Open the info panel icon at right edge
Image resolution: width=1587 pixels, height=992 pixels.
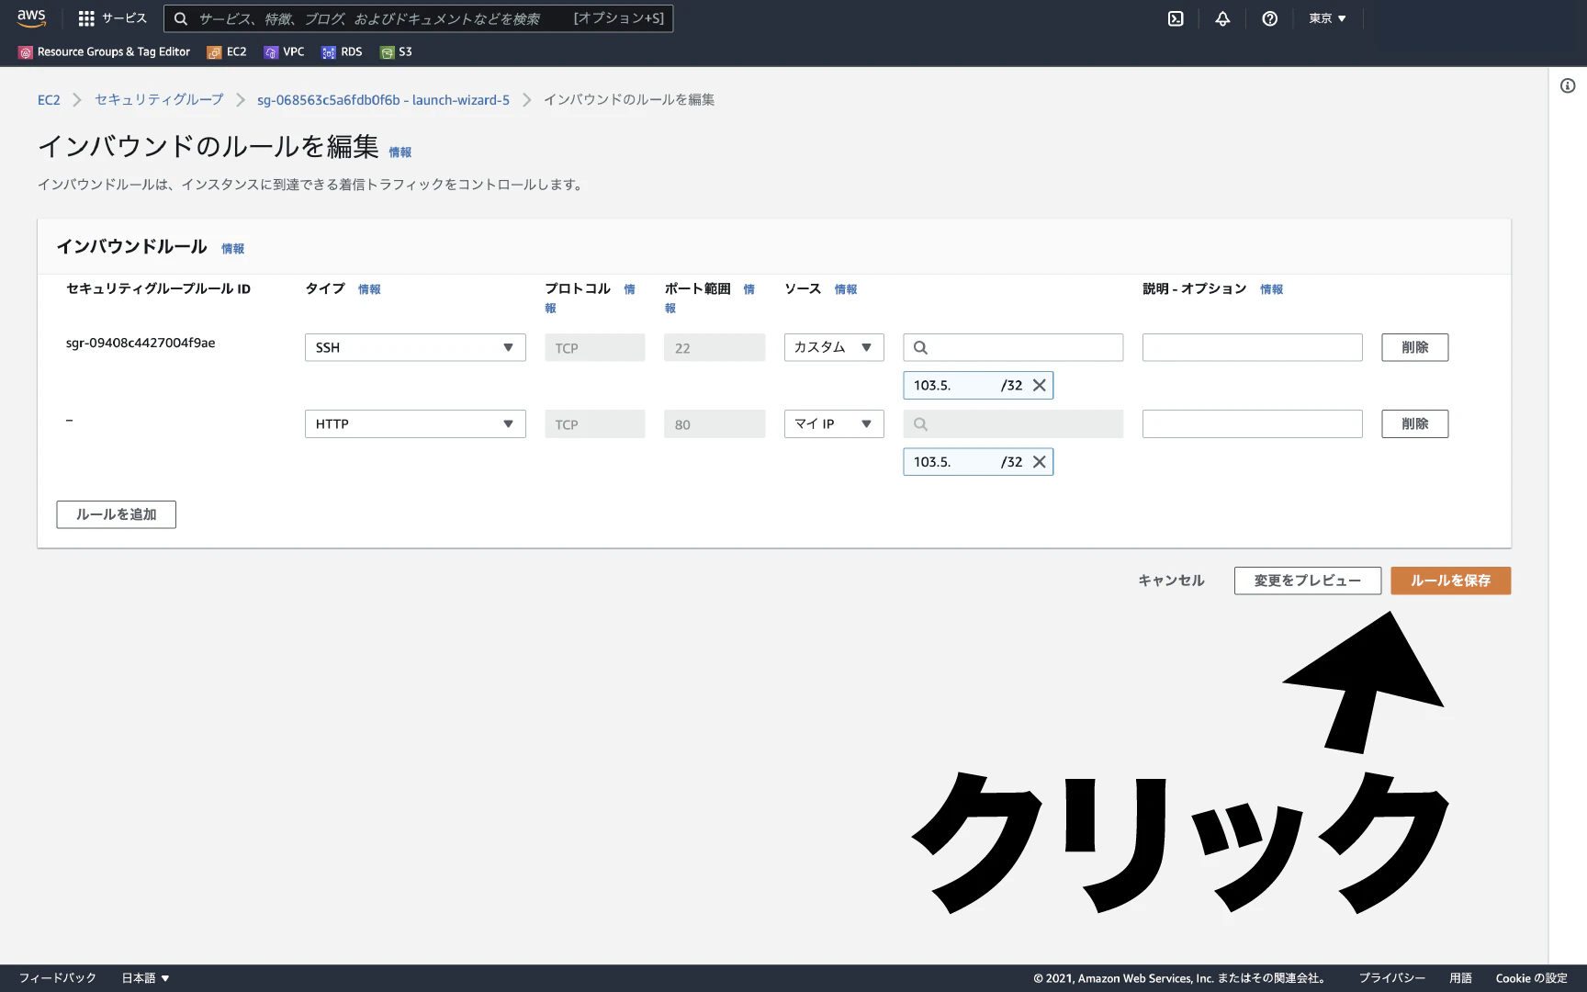coord(1568,85)
